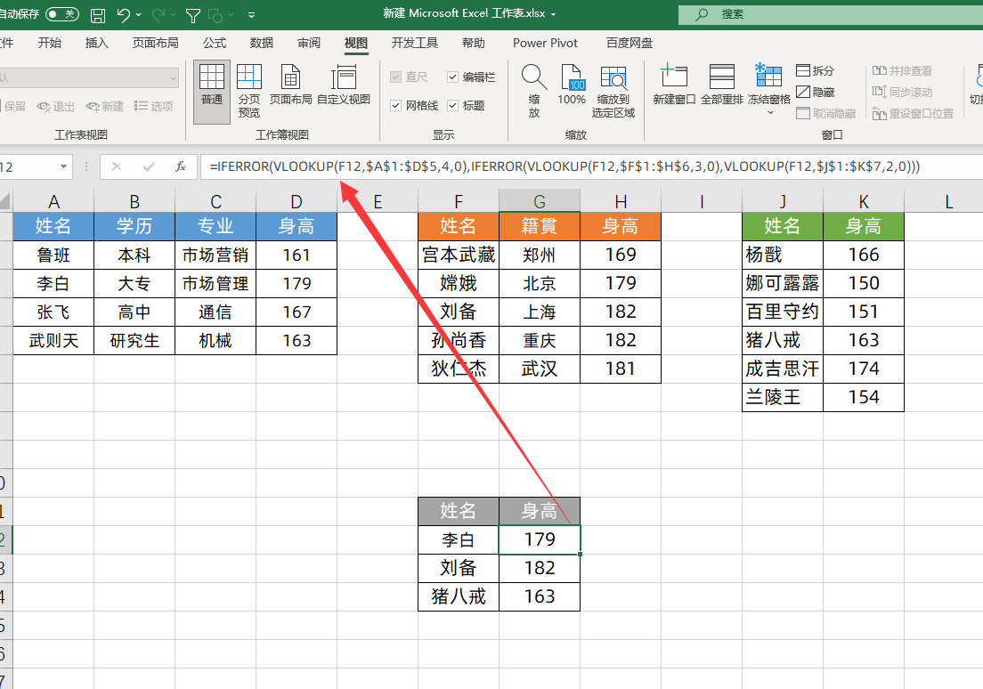The image size is (983, 689).
Task: Expand the Freeze Panes (冻结窗格) dropdown
Action: point(769,113)
